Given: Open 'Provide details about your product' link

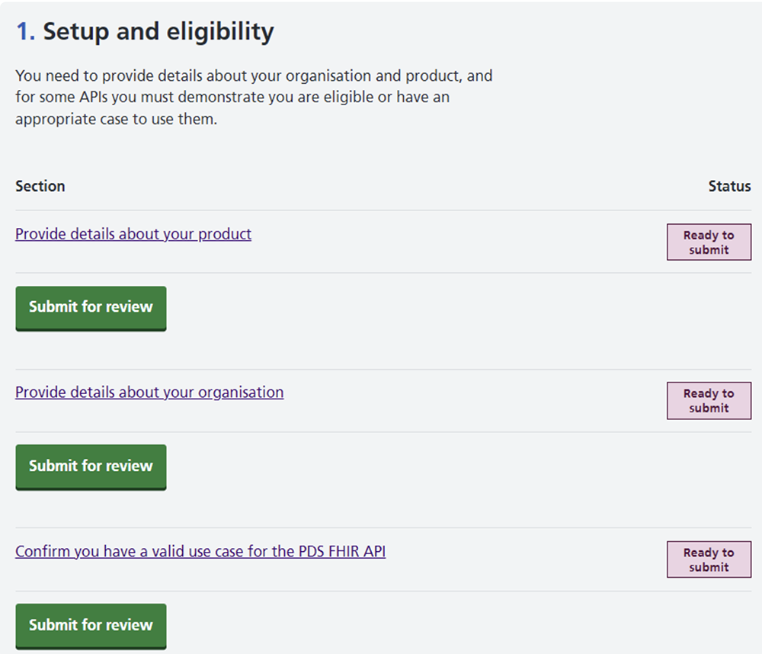Looking at the screenshot, I should tap(133, 234).
